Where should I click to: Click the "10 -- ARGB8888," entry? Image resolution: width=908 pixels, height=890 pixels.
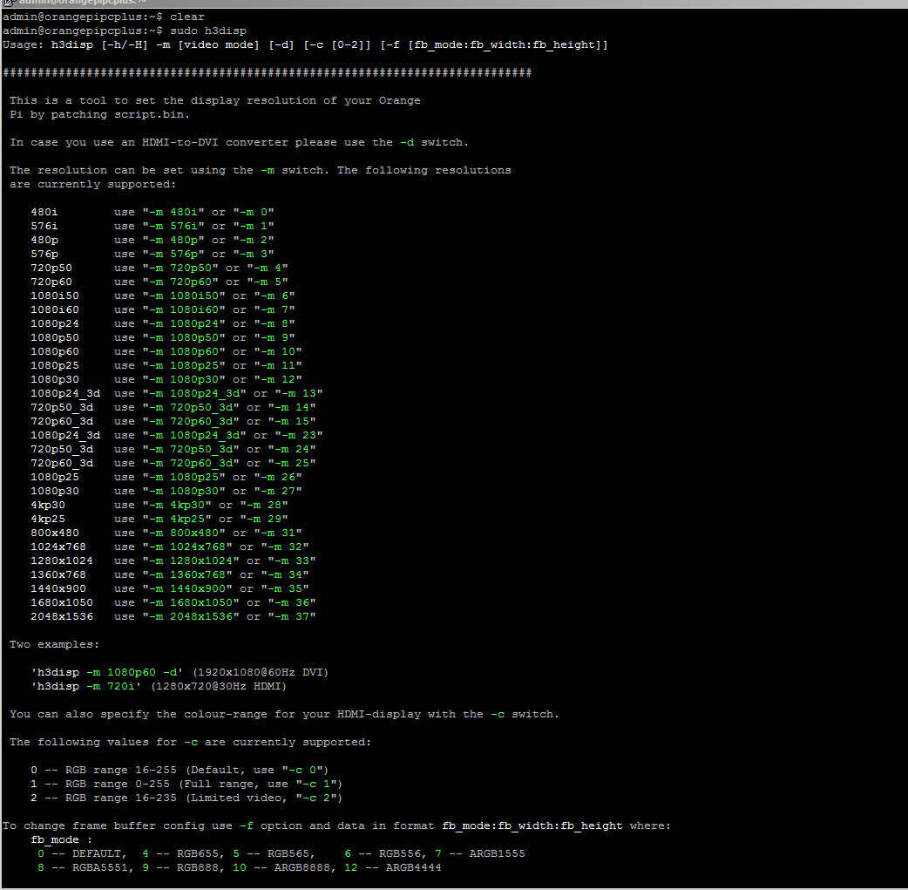(285, 867)
